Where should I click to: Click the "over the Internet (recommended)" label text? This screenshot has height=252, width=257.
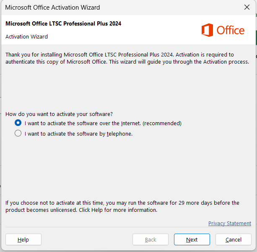(x=103, y=123)
